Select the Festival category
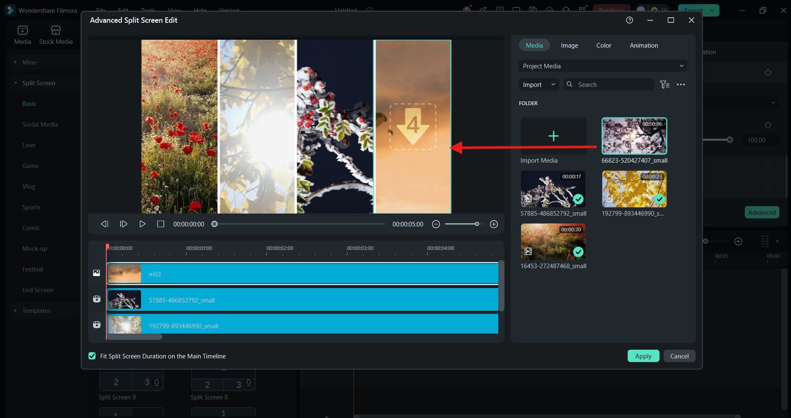 (33, 269)
